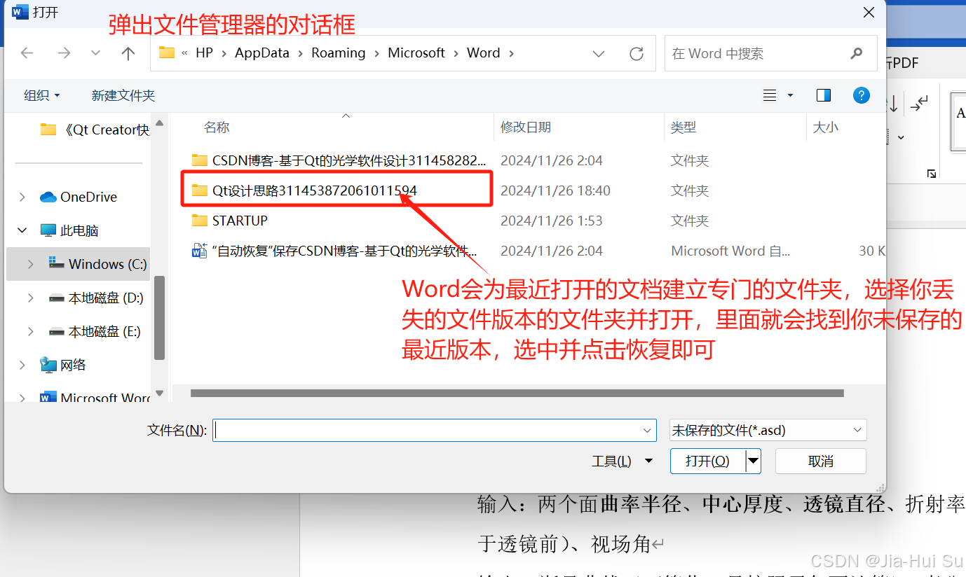966x577 pixels.
Task: Expand the OneDrive tree node
Action: pos(23,197)
